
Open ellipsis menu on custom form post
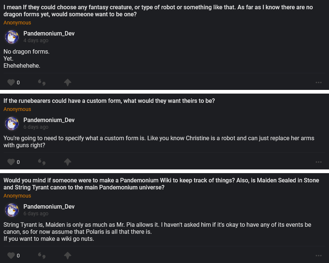click(x=319, y=162)
